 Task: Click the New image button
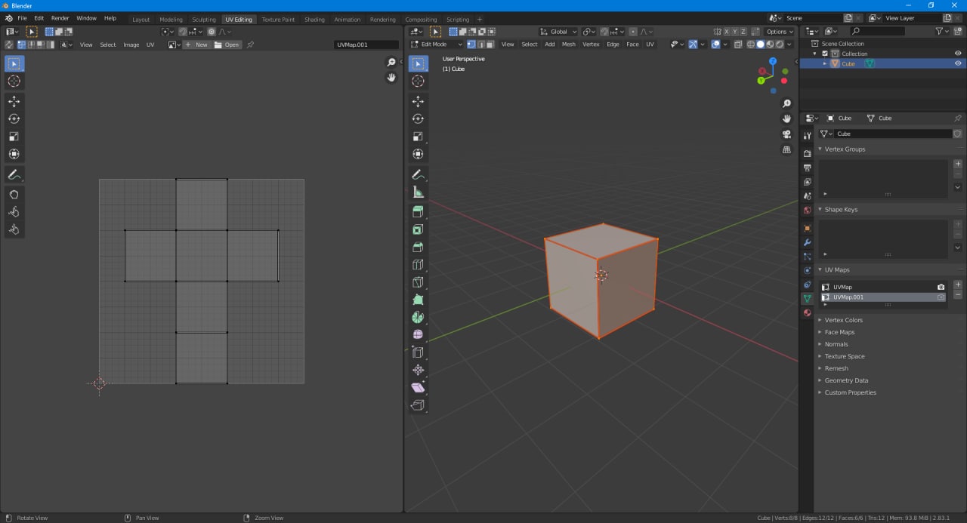pyautogui.click(x=197, y=45)
